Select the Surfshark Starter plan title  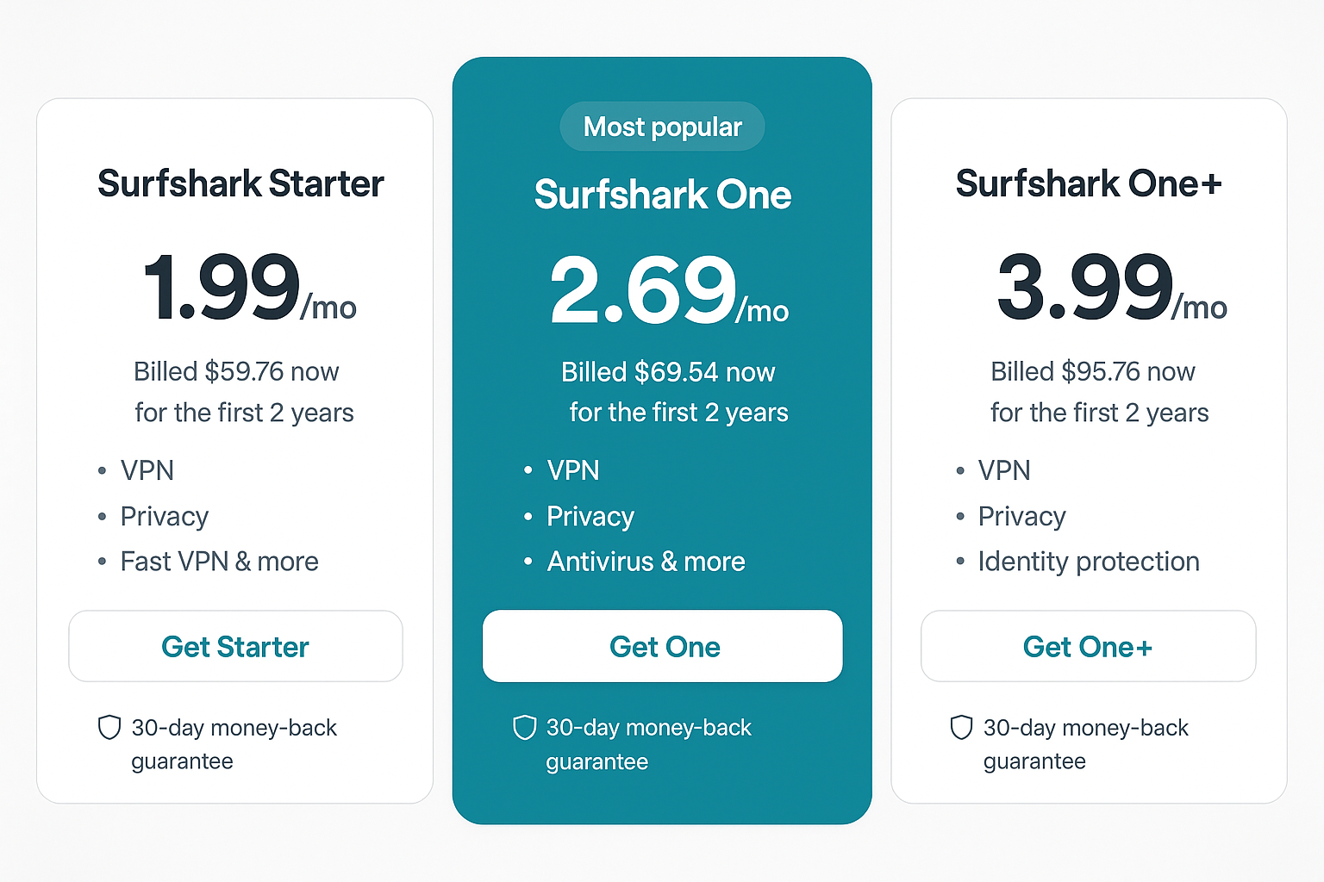point(240,183)
